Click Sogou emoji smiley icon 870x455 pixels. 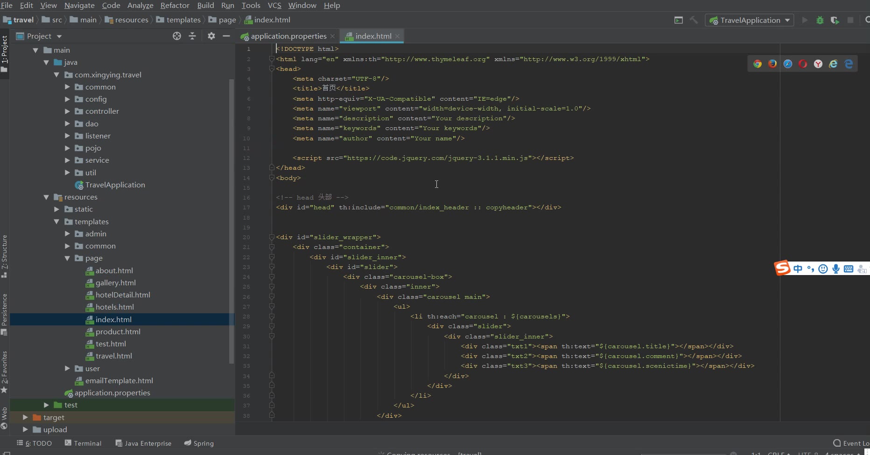(823, 269)
